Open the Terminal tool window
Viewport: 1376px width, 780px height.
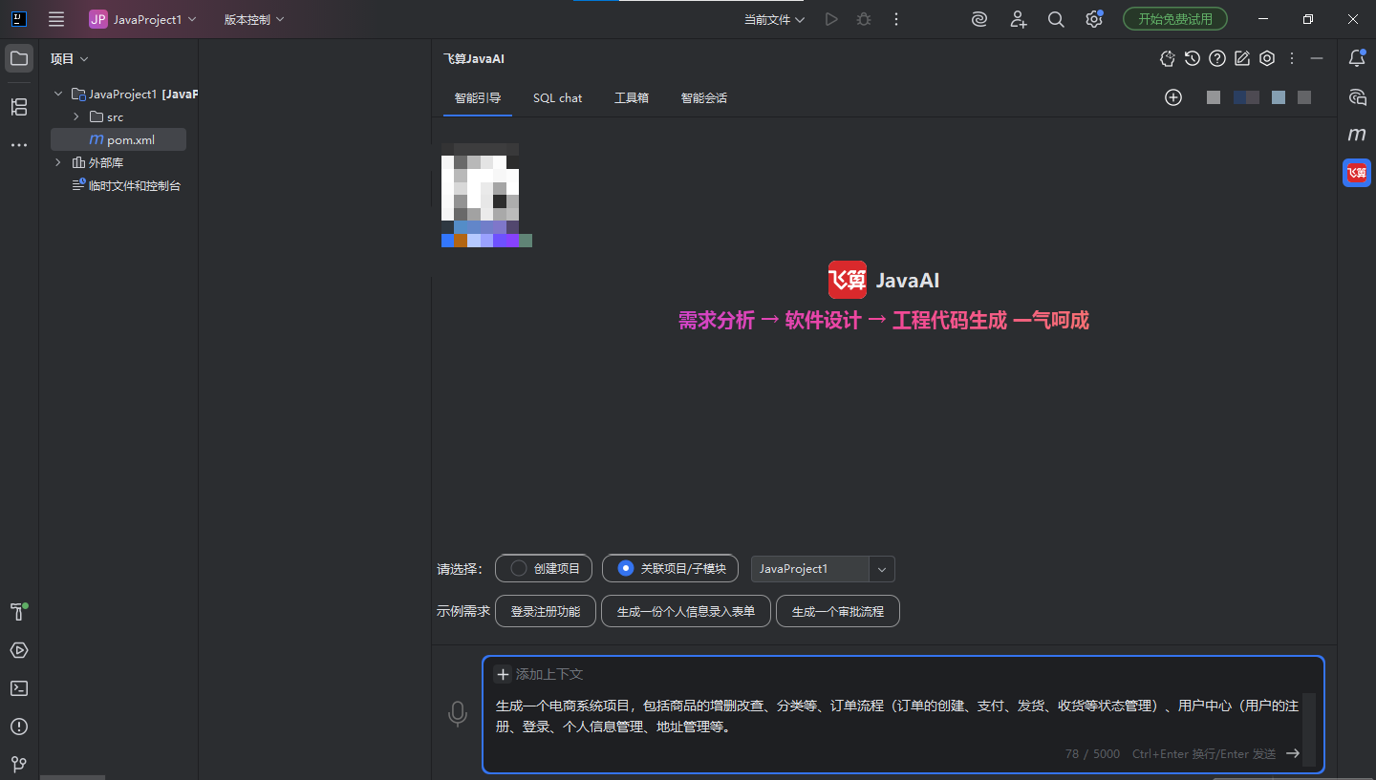click(19, 688)
